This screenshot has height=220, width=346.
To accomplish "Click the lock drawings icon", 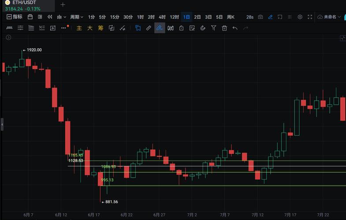I will coord(181,28).
